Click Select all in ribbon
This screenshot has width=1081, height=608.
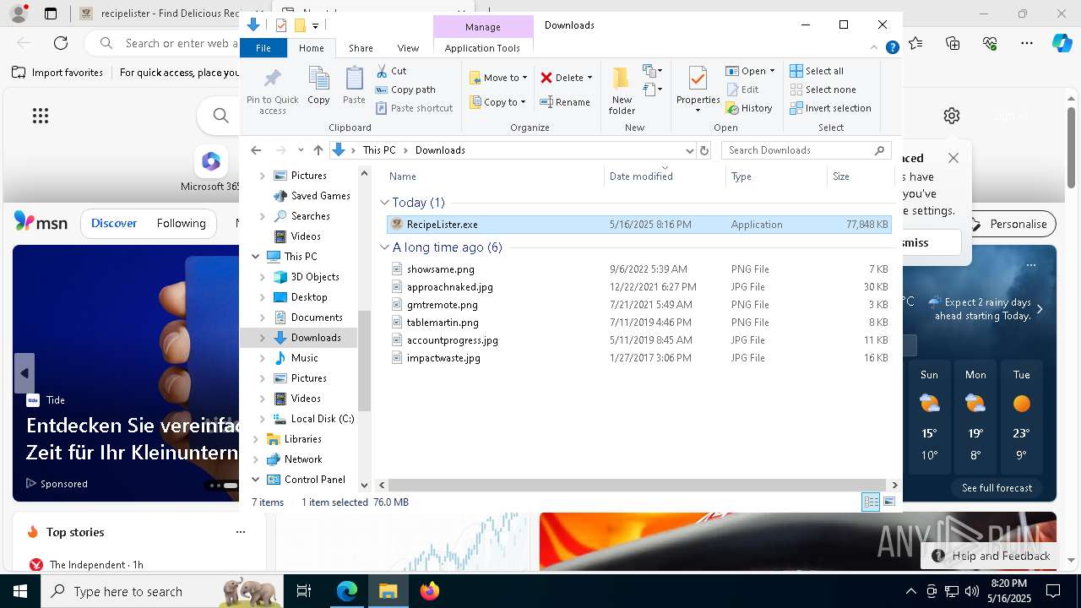click(x=817, y=71)
